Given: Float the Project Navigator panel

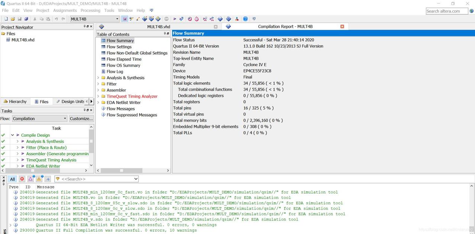Looking at the screenshot, I should pyautogui.click(x=88, y=27).
